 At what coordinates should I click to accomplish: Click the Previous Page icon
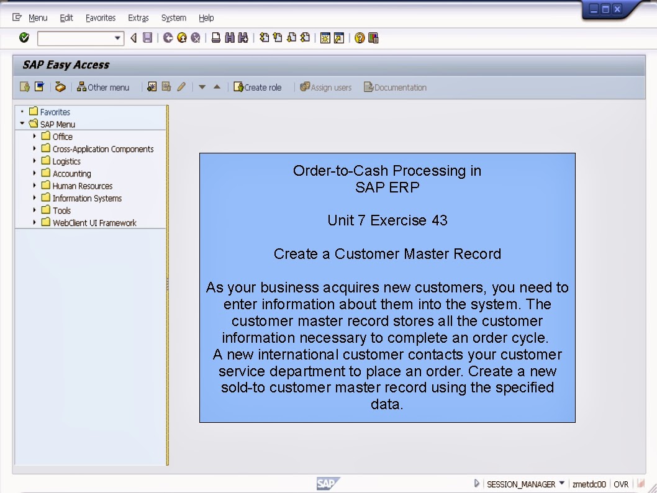pyautogui.click(x=278, y=38)
